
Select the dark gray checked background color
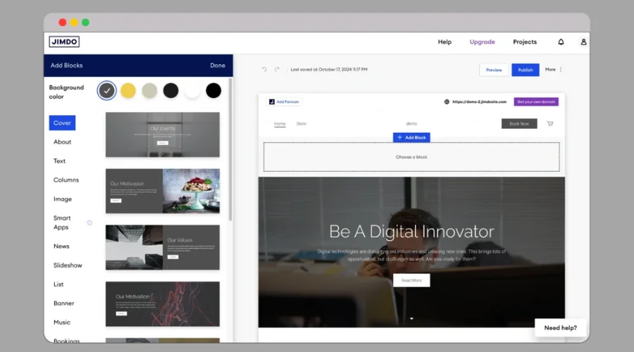click(107, 91)
